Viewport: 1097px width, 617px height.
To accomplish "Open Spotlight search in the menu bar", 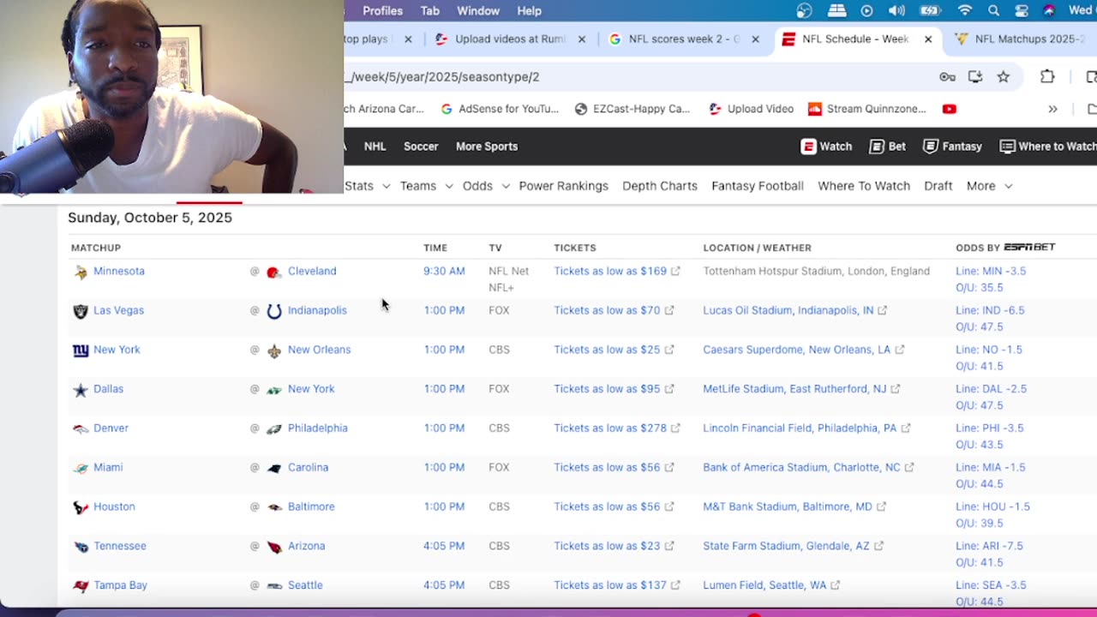I will tap(993, 11).
